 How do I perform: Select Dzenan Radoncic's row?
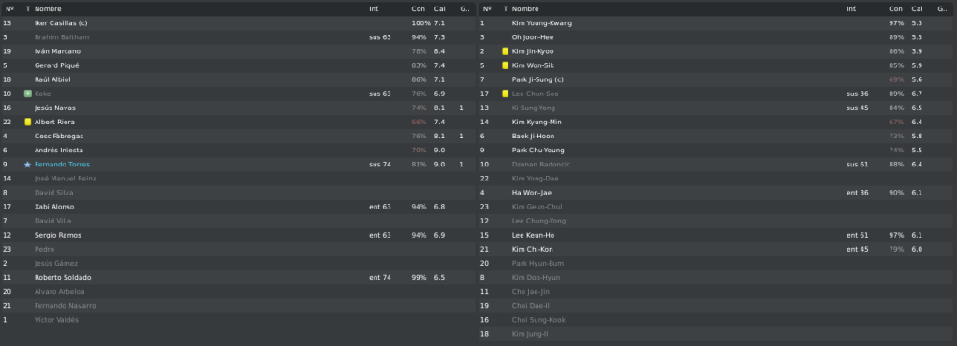pyautogui.click(x=717, y=165)
